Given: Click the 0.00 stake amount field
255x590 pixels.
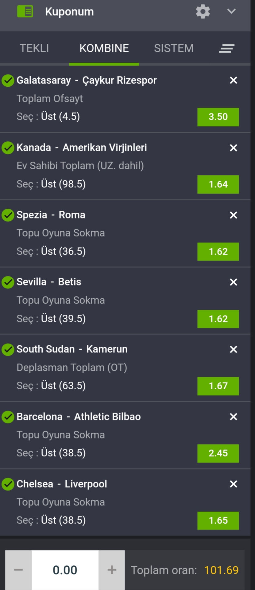Looking at the screenshot, I should (65, 570).
